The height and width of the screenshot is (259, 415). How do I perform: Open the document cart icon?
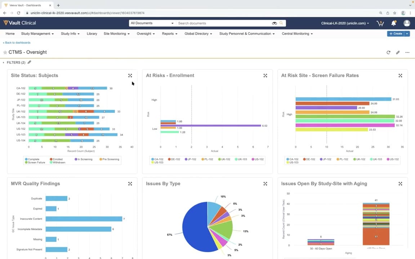[380, 23]
